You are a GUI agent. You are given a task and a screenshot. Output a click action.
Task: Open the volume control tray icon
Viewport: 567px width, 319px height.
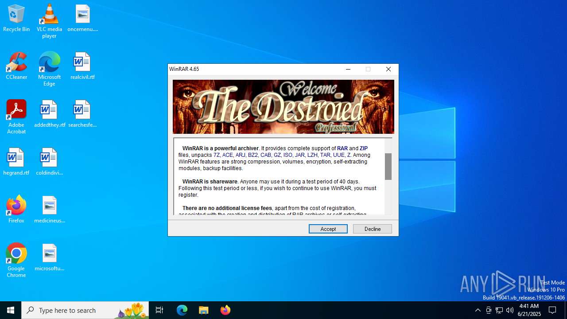pos(510,310)
